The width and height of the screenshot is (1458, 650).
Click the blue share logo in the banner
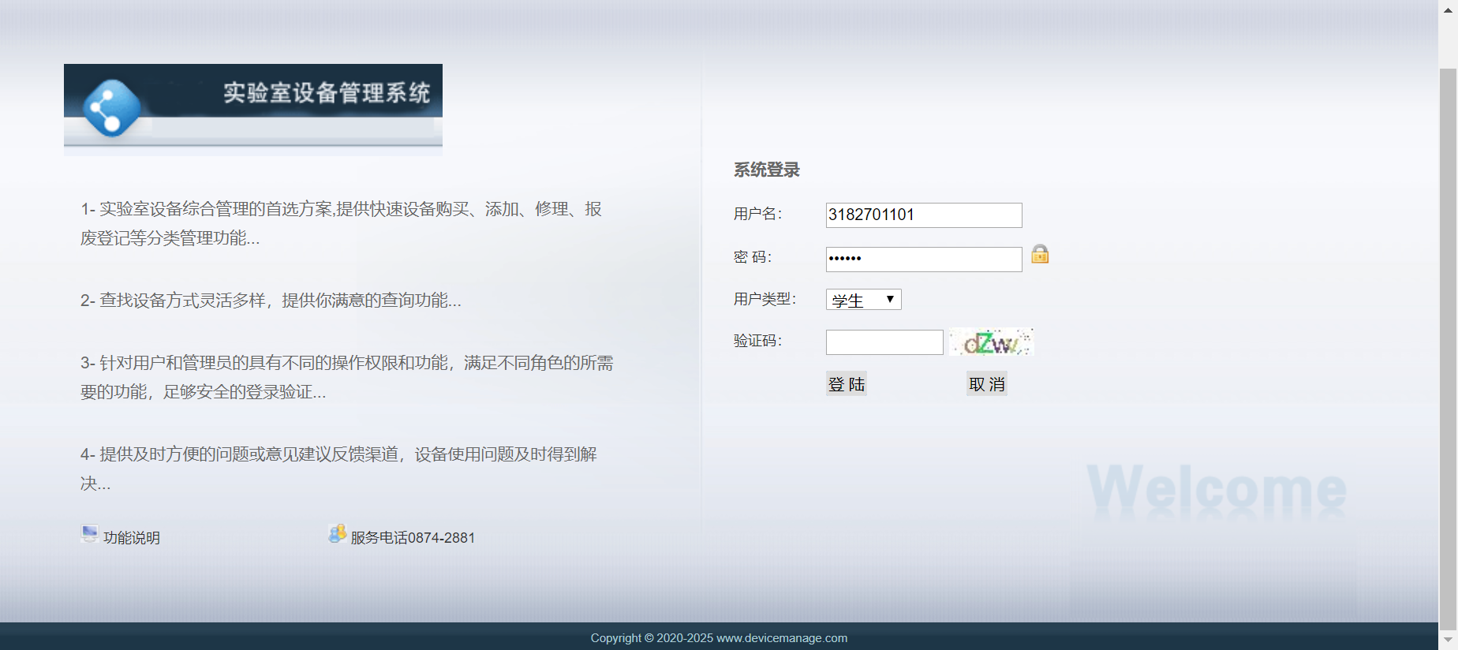click(x=111, y=108)
